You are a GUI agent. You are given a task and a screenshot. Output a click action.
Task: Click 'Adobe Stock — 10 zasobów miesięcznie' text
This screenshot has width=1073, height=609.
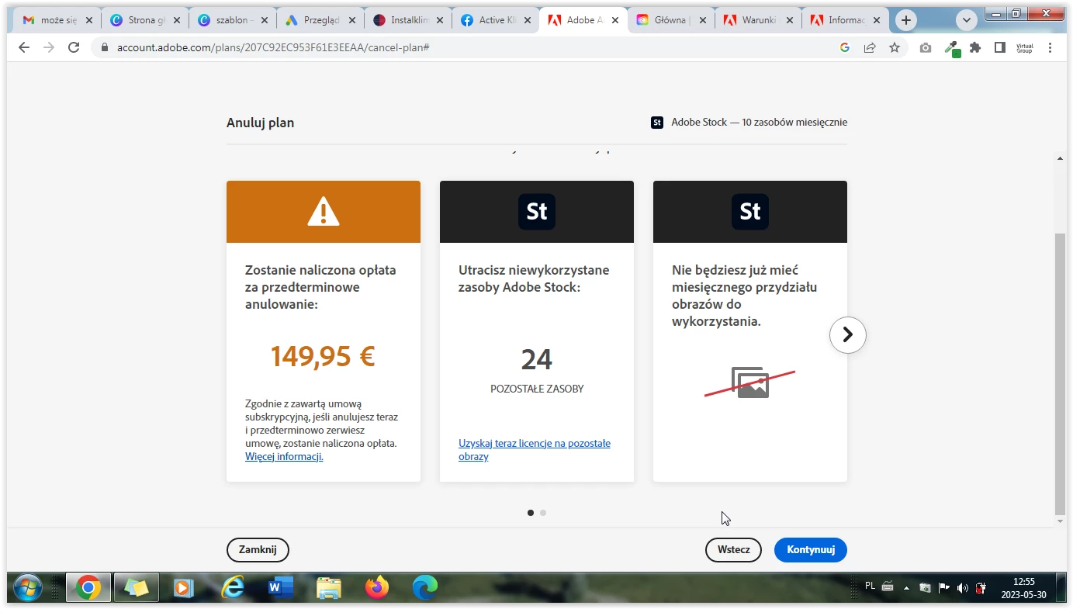(x=759, y=123)
